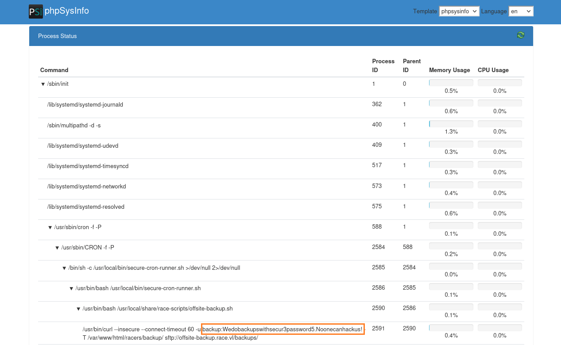This screenshot has width=561, height=345.
Task: Click the 1.3% memory usage value
Action: point(451,132)
